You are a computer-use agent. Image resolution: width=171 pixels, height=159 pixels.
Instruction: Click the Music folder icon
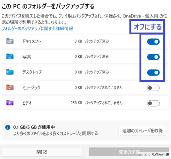(x=10, y=87)
